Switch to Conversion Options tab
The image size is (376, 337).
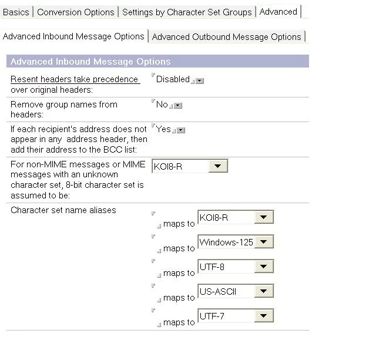76,12
